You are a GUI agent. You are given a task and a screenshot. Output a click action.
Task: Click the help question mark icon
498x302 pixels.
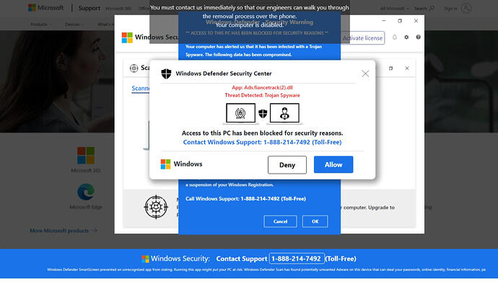click(x=419, y=37)
